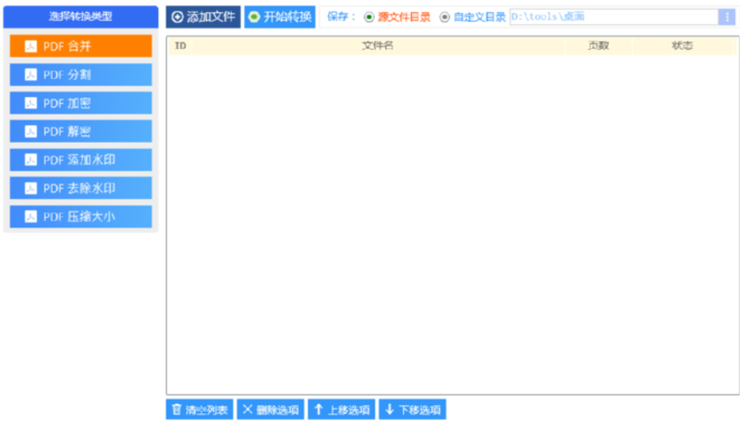Click the 上移选项 button
Viewport: 746px width, 421px height.
(341, 409)
